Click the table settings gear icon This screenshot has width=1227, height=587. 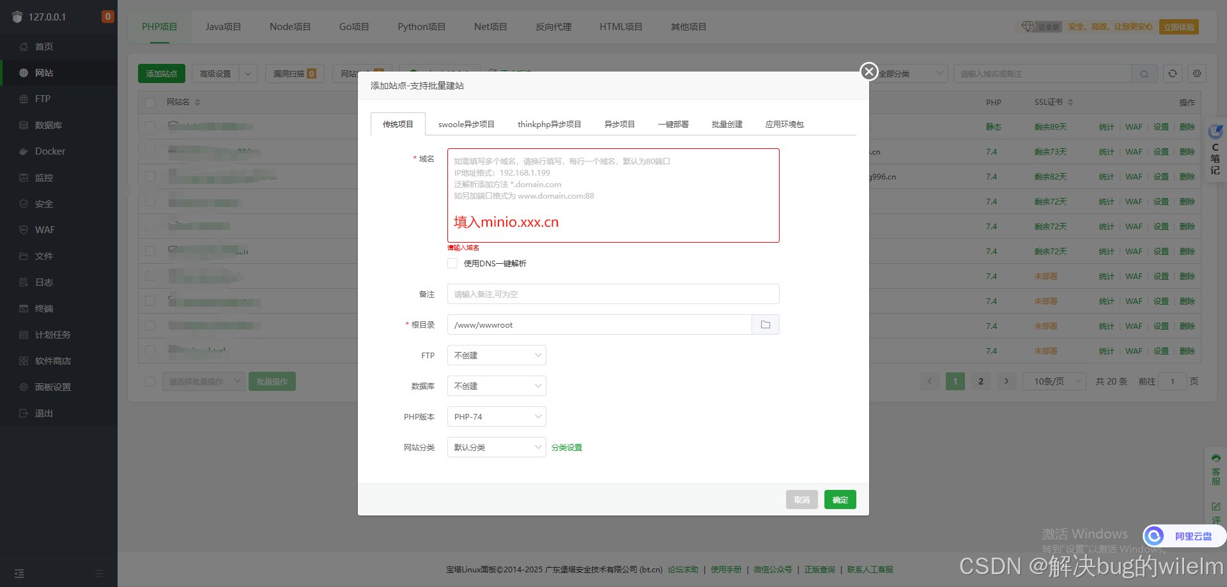pyautogui.click(x=1197, y=73)
